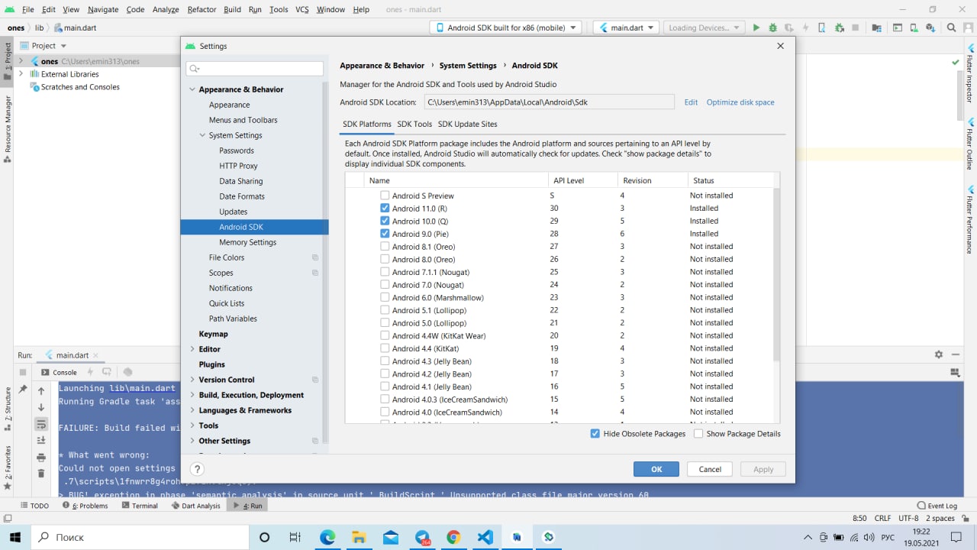Click the Cancel button
Viewport: 977px width, 550px height.
pyautogui.click(x=710, y=469)
